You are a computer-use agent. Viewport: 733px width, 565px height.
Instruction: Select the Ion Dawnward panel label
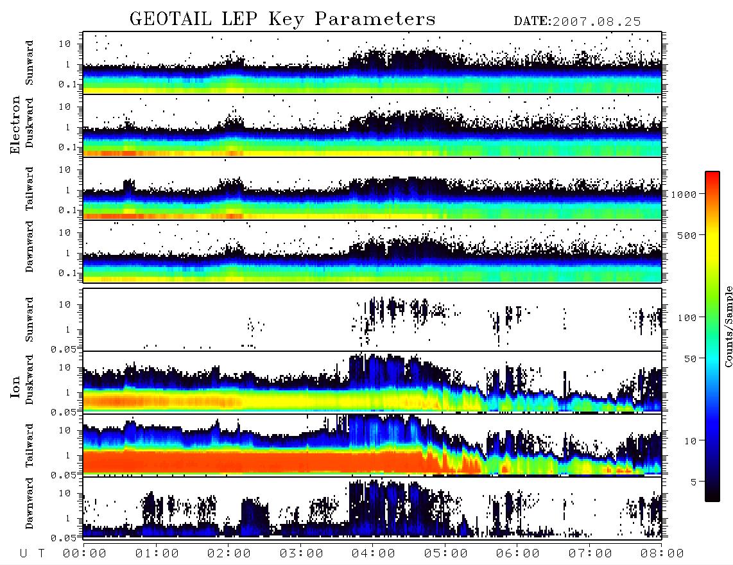tap(30, 503)
